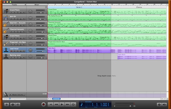Mute the Fingerstyle Electric Bass track
Screen dimensions: 171x109
pyautogui.click(x=15, y=45)
